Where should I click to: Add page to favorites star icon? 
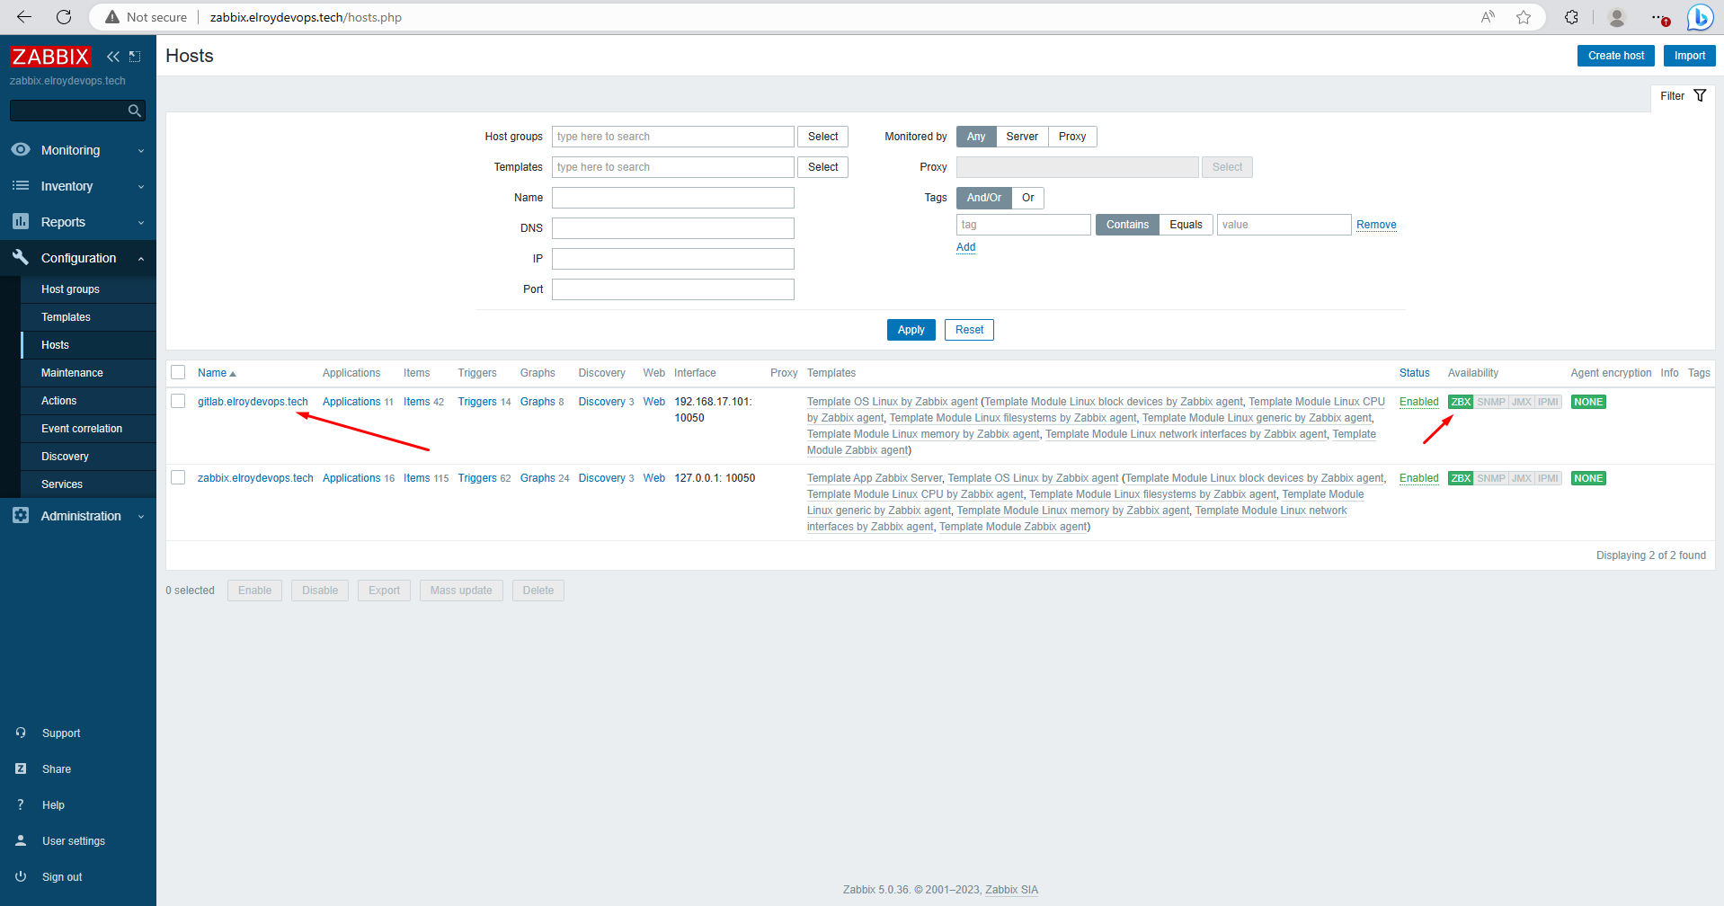[x=1524, y=17]
